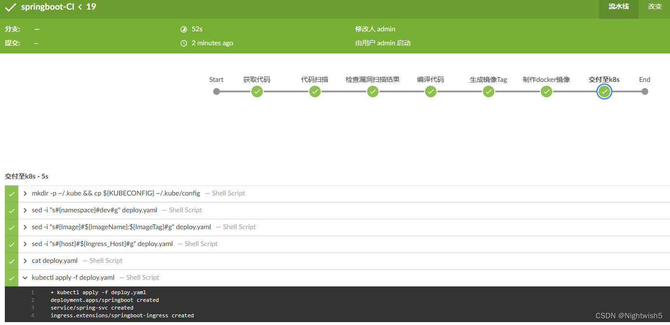Viewport: 670px width, 325px height.
Task: Click the 52s duration clock icon
Action: click(183, 29)
